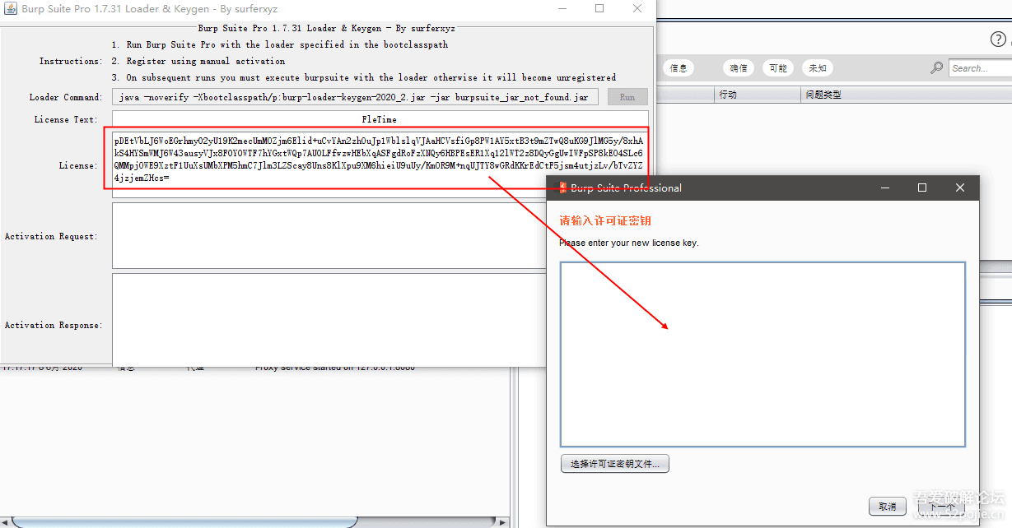The width and height of the screenshot is (1012, 528).
Task: Click the new license key text box
Action: pos(762,354)
